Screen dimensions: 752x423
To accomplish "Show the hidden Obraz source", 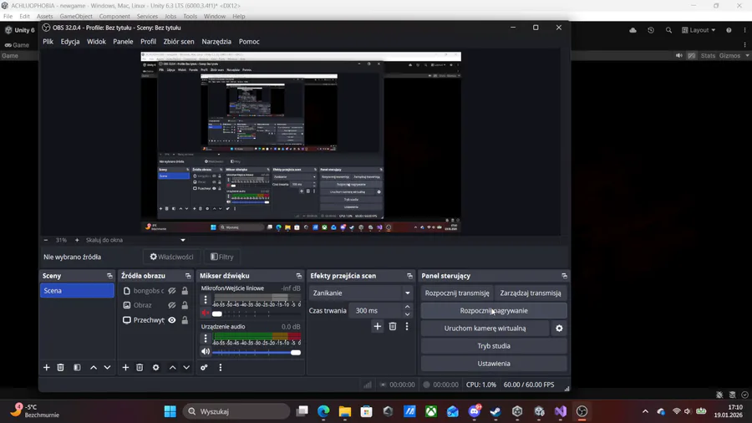I will (x=171, y=305).
